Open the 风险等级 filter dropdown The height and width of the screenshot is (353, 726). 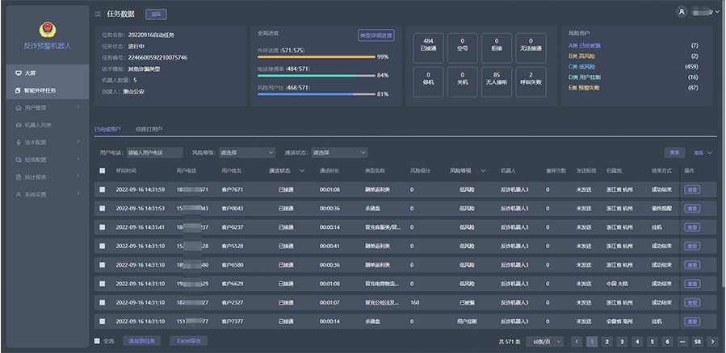[x=246, y=152]
